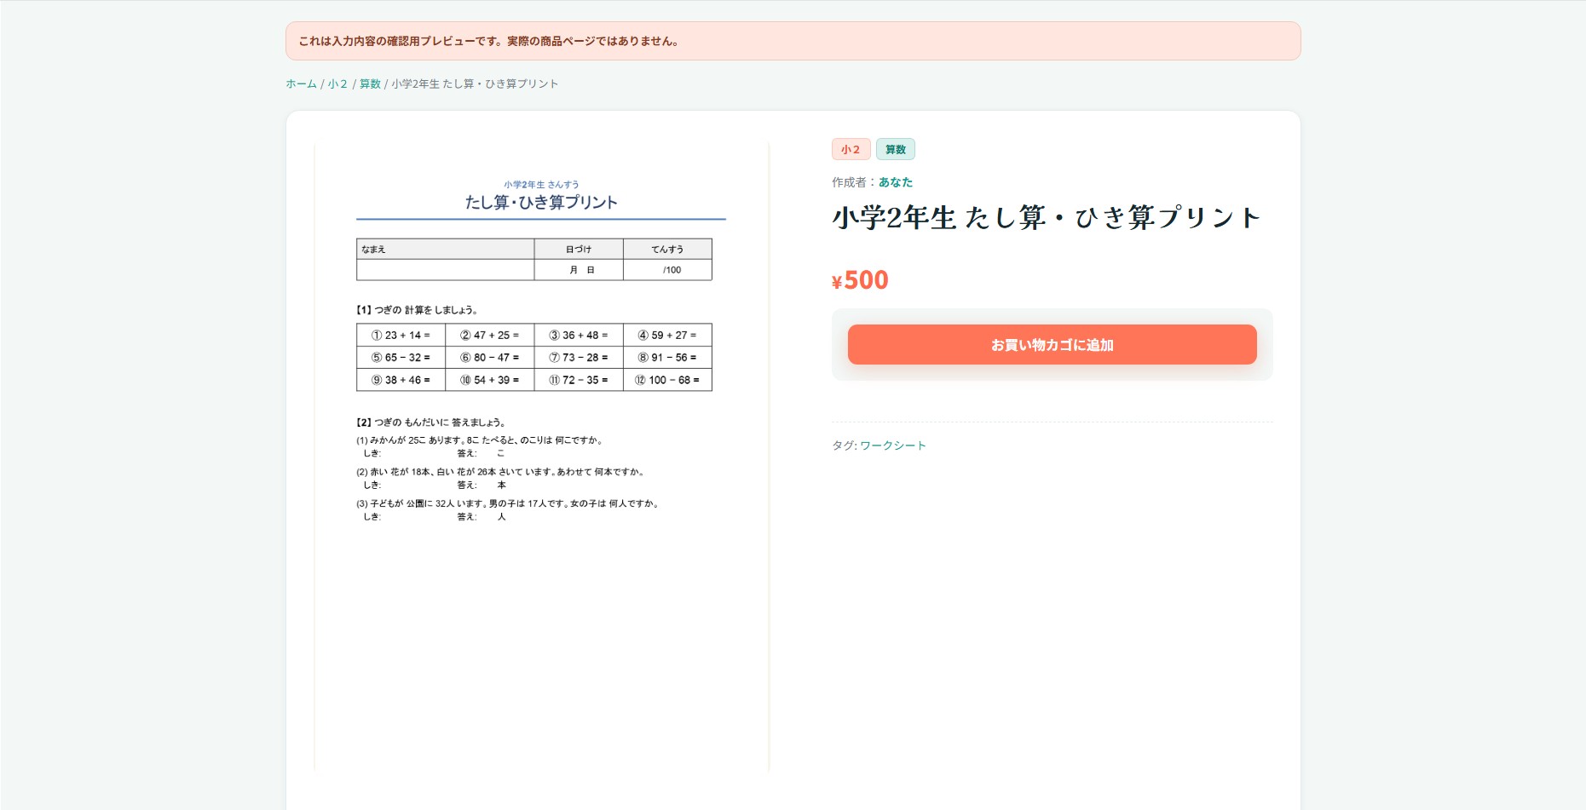Image resolution: width=1586 pixels, height=810 pixels.
Task: Select the 算数 subject badge
Action: point(896,149)
